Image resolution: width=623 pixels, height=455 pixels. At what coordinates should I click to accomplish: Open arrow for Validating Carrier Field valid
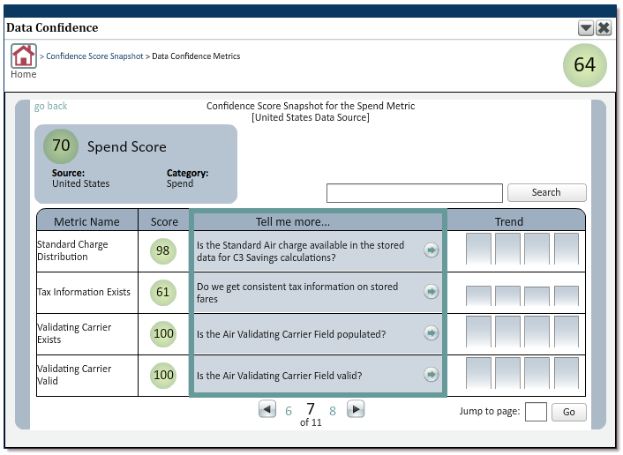(431, 374)
